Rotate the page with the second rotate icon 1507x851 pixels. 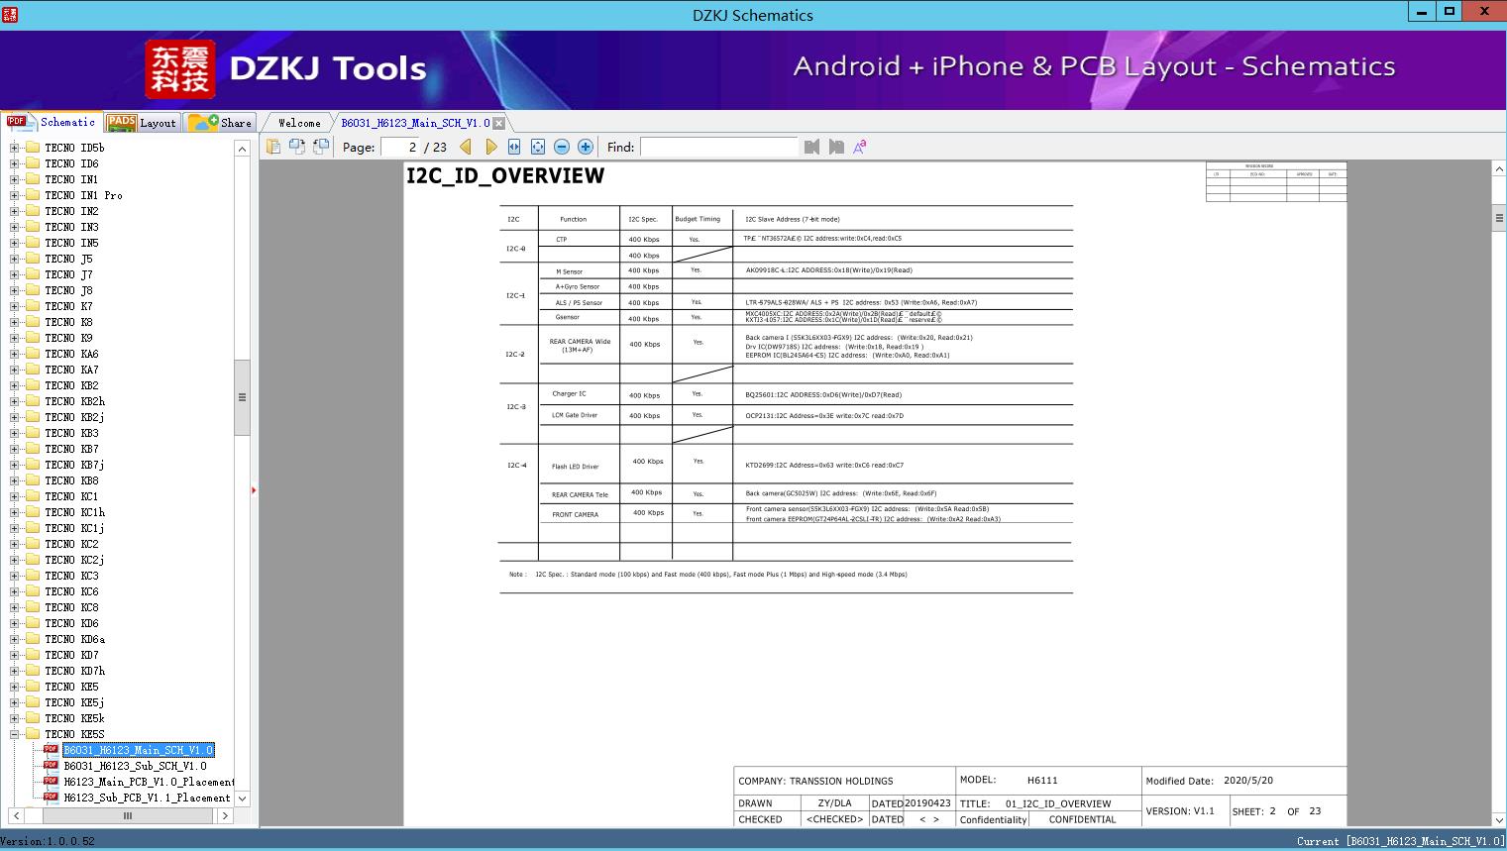(321, 147)
